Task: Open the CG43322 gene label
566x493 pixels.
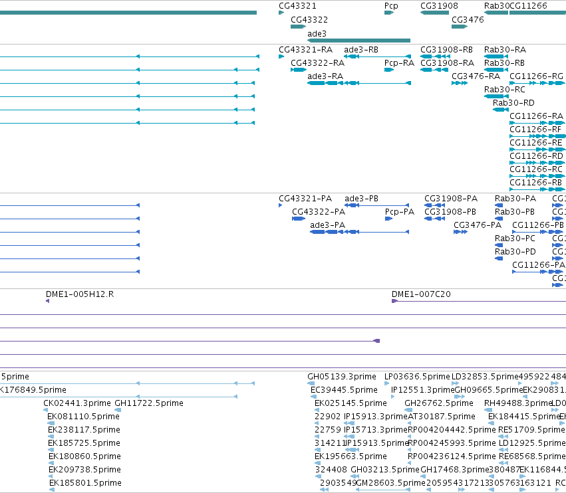Action: click(x=309, y=20)
